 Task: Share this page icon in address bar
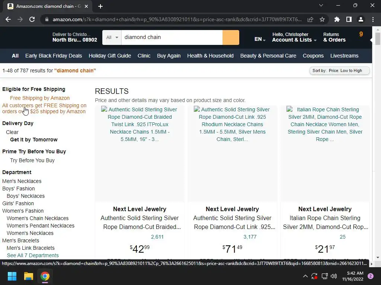(310, 19)
